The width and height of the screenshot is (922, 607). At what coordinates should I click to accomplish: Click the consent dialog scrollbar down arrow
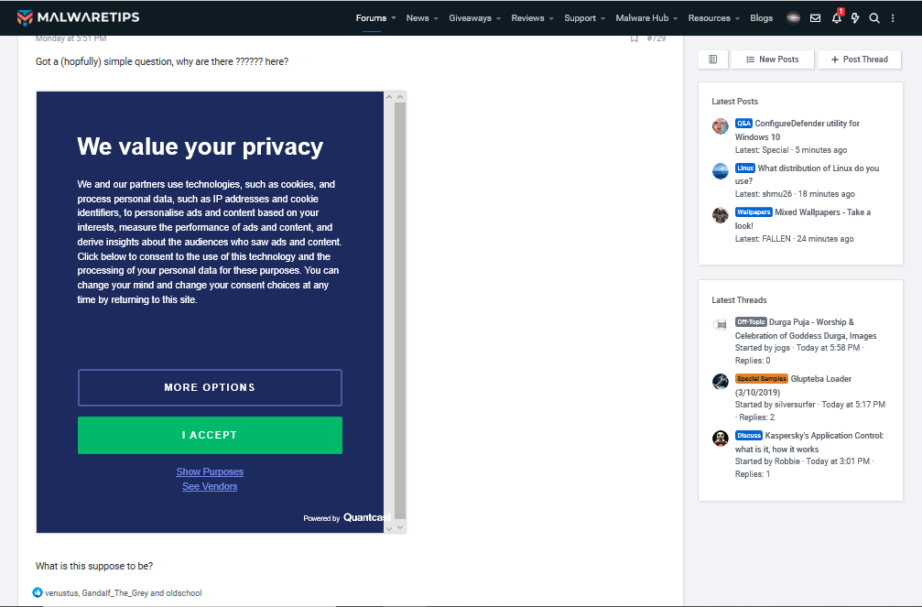pos(400,527)
